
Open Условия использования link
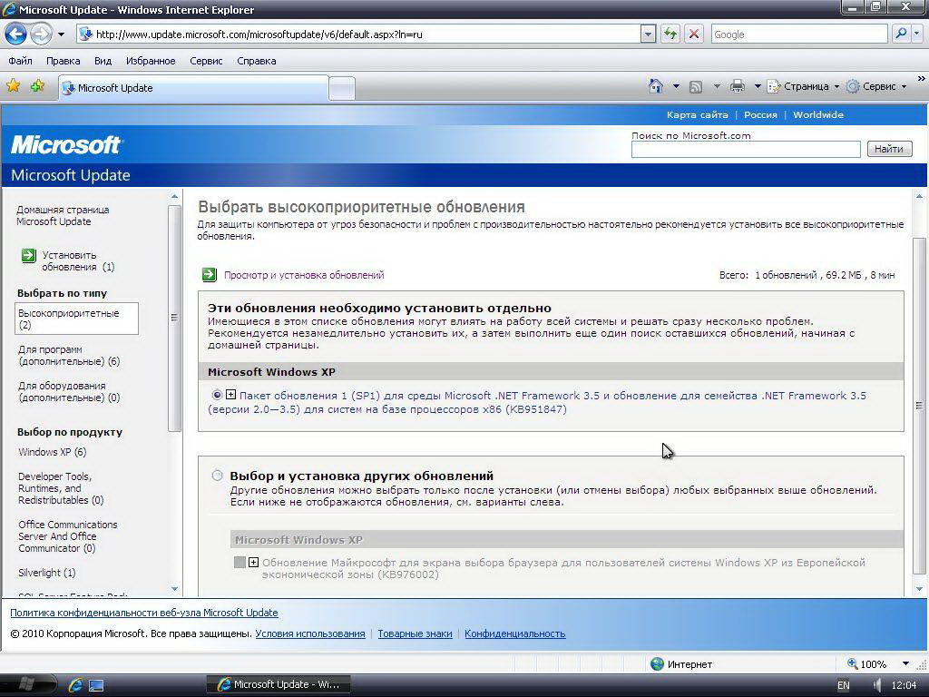tap(310, 633)
